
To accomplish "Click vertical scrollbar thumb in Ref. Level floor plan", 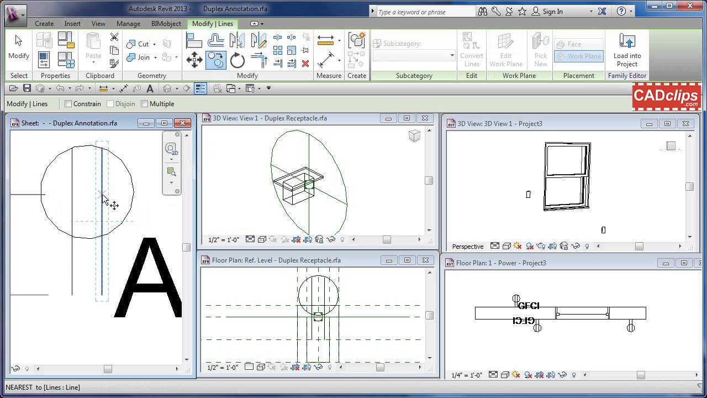I will (429, 315).
